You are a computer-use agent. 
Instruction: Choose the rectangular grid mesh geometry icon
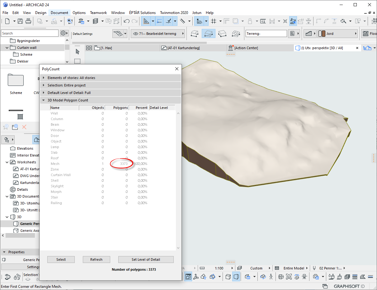point(236,34)
